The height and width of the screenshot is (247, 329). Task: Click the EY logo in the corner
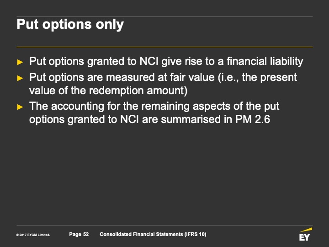pyautogui.click(x=306, y=234)
